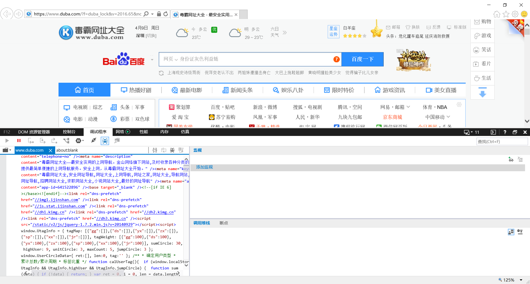The width and height of the screenshot is (530, 284).
Task: Click the sidebar download arrow icon
Action: click(x=483, y=92)
